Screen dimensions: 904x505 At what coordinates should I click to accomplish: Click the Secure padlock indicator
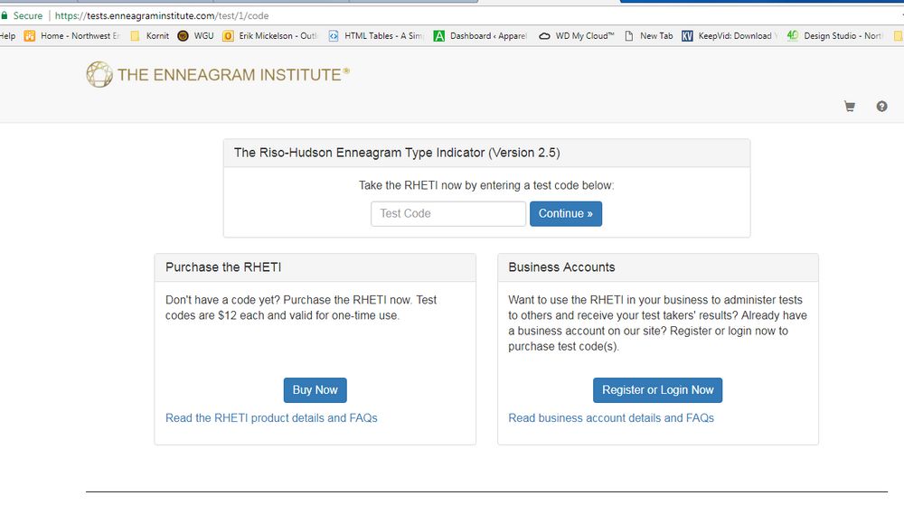tap(22, 15)
